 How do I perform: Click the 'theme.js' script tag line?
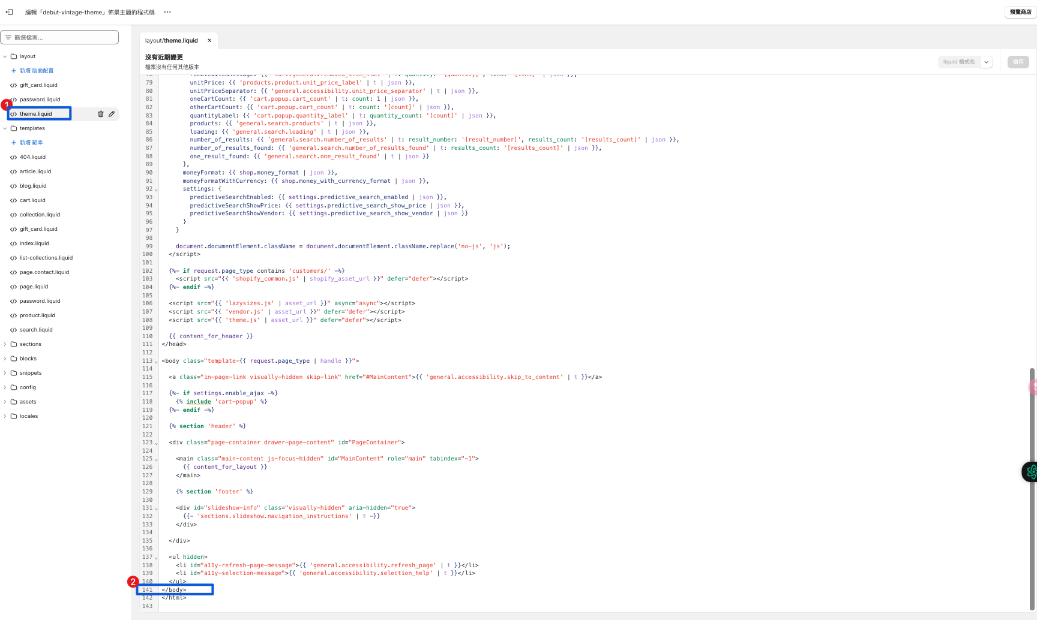(x=285, y=320)
